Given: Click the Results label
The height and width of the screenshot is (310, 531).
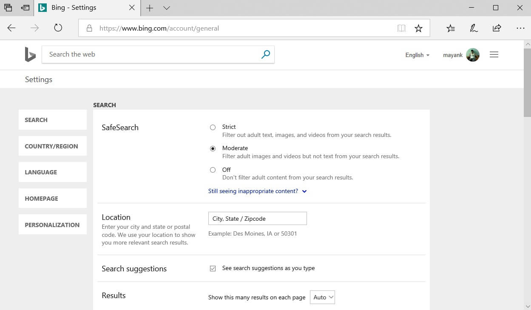Looking at the screenshot, I should 114,296.
